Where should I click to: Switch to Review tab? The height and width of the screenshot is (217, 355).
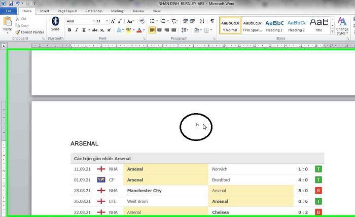pyautogui.click(x=138, y=11)
